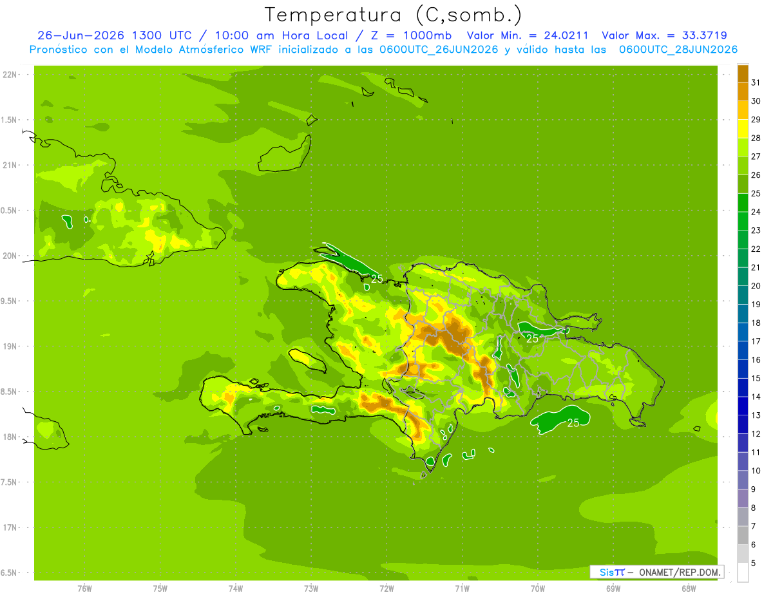Click the '69W' longitude label
This screenshot has width=773, height=597.
pyautogui.click(x=613, y=589)
